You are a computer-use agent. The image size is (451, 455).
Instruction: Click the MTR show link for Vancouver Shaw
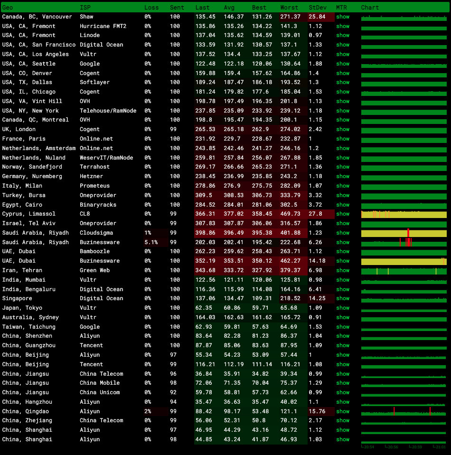342,17
